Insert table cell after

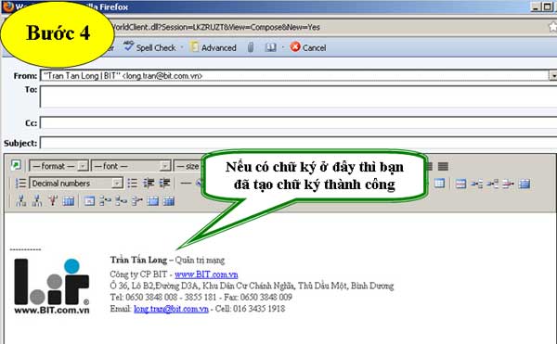121,201
